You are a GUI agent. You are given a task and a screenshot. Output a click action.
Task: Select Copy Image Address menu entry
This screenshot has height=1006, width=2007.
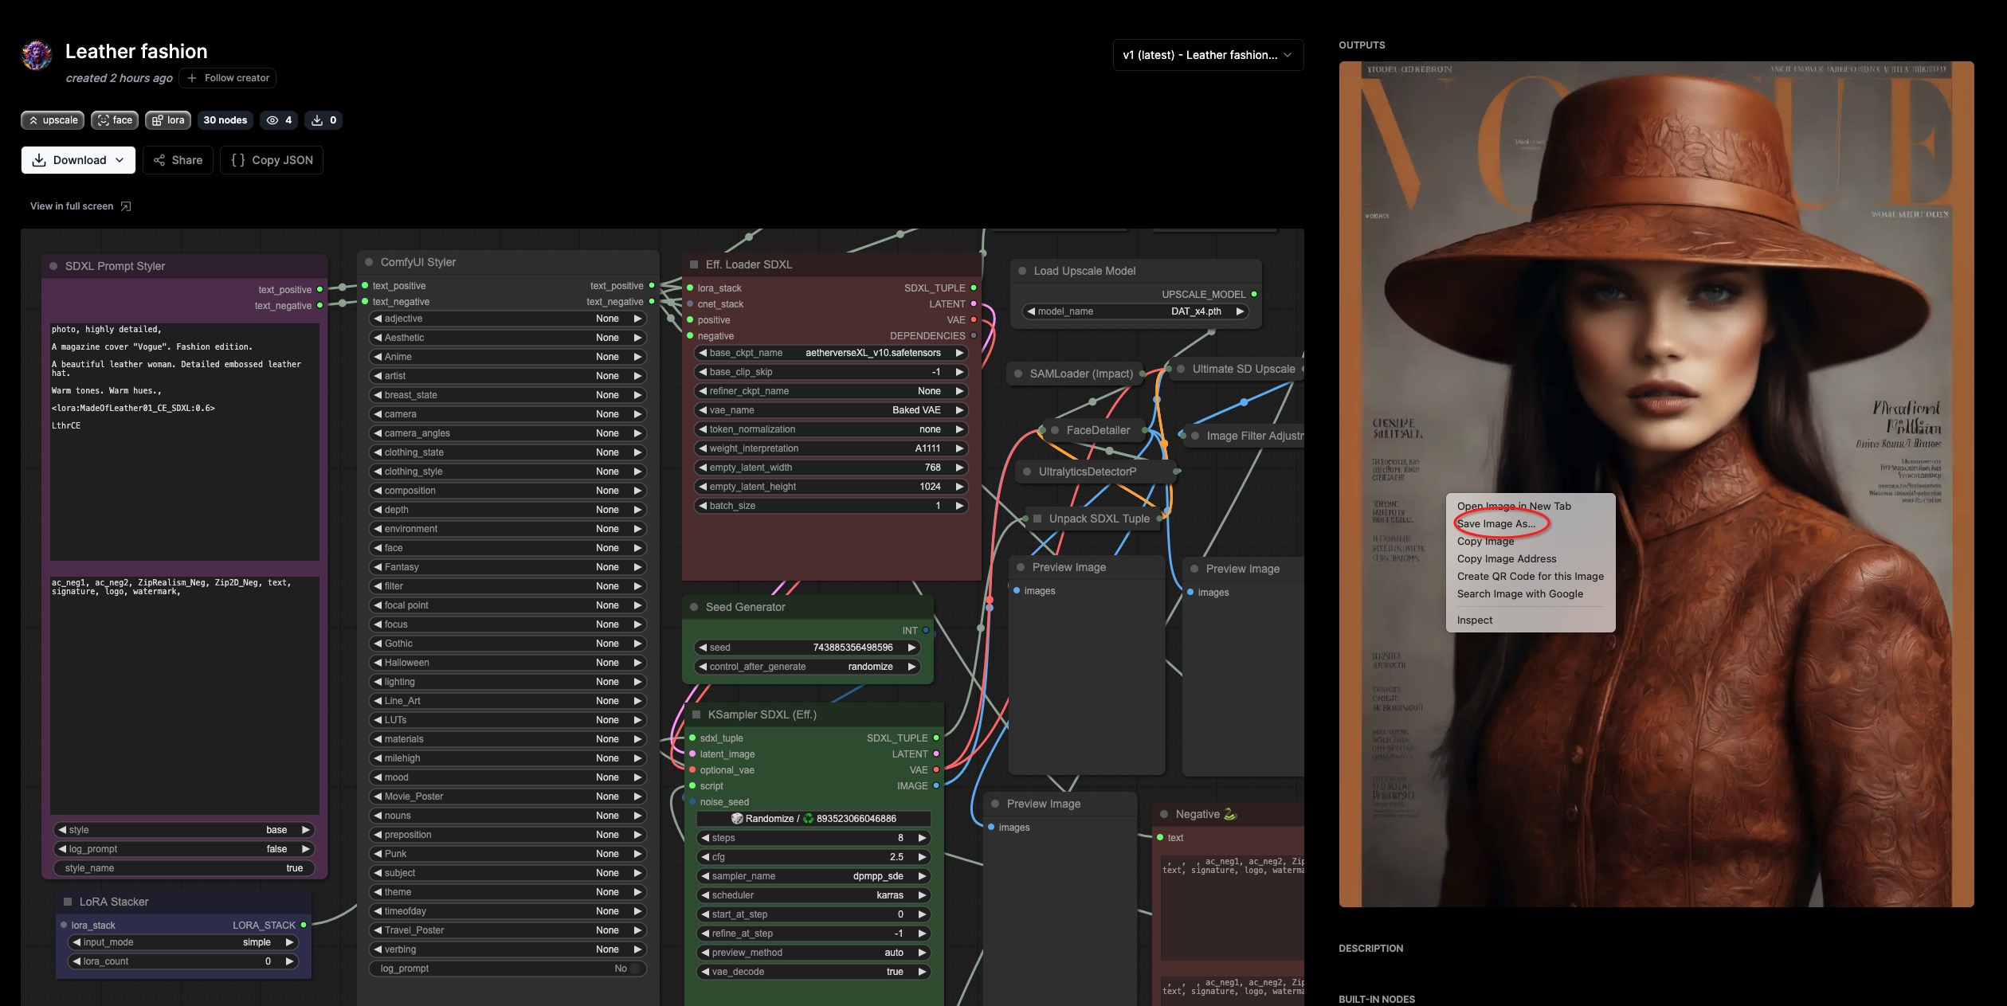coord(1506,559)
